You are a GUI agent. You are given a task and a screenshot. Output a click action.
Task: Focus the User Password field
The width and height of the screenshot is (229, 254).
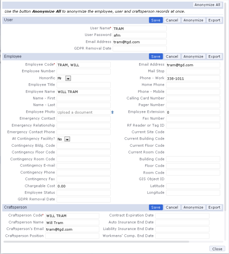pyautogui.click(x=140, y=35)
